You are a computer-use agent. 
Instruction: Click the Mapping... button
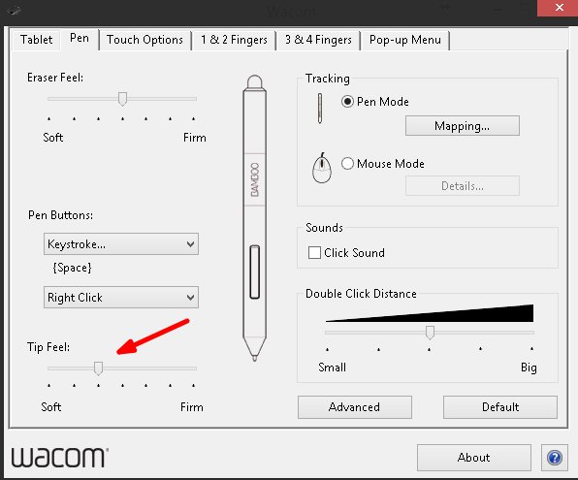coord(463,126)
